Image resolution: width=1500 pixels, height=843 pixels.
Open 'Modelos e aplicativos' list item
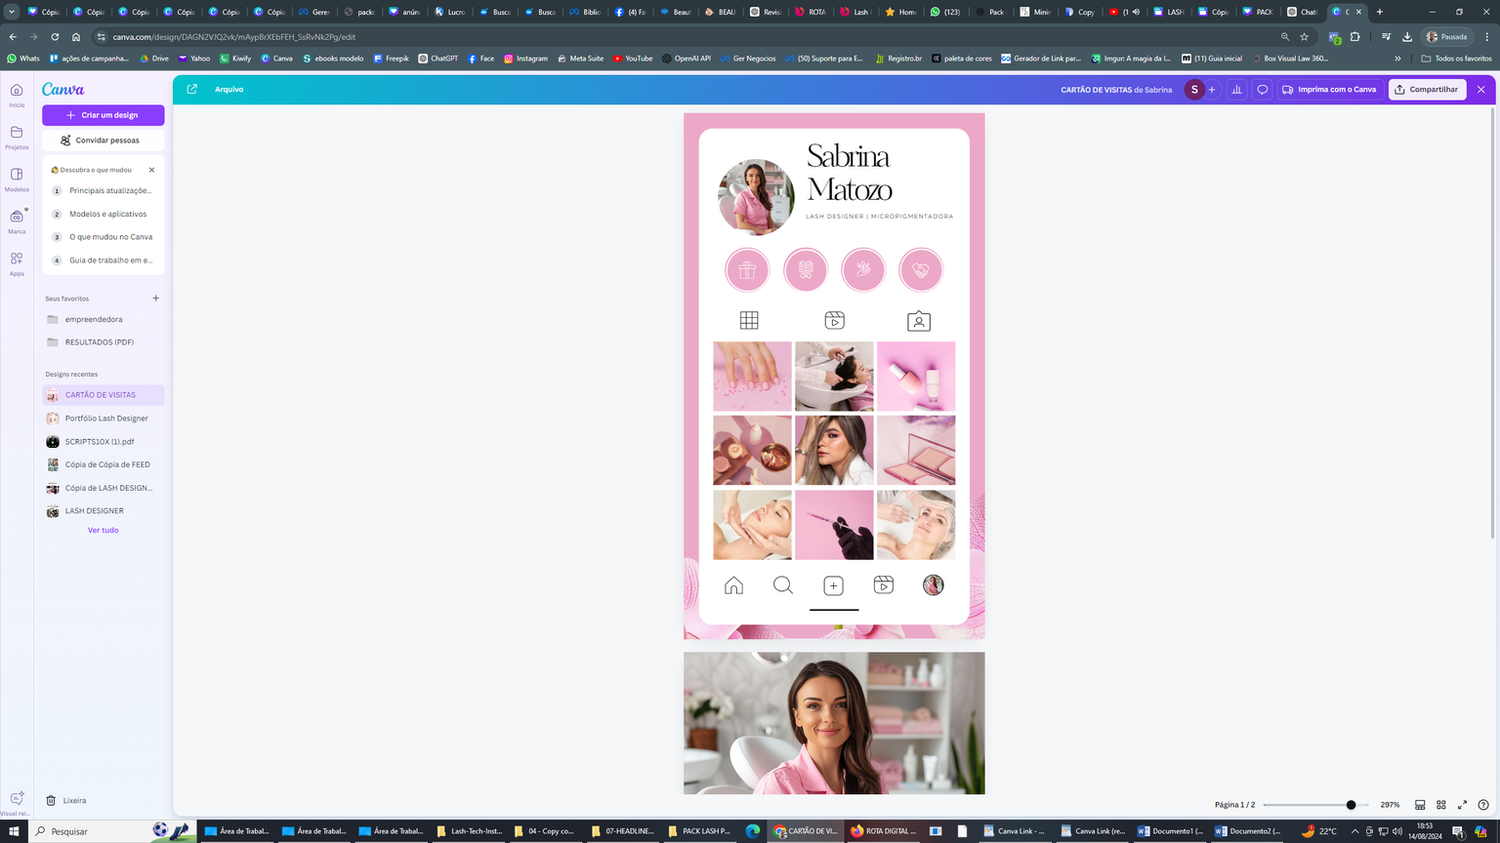tap(104, 214)
